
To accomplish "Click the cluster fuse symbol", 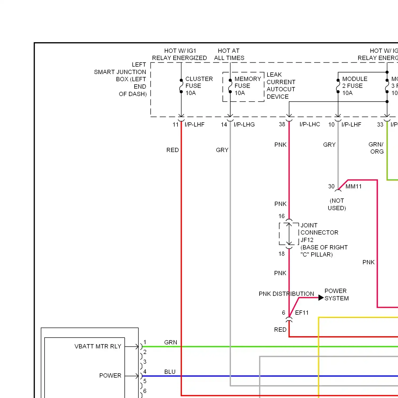I will click(x=181, y=86).
